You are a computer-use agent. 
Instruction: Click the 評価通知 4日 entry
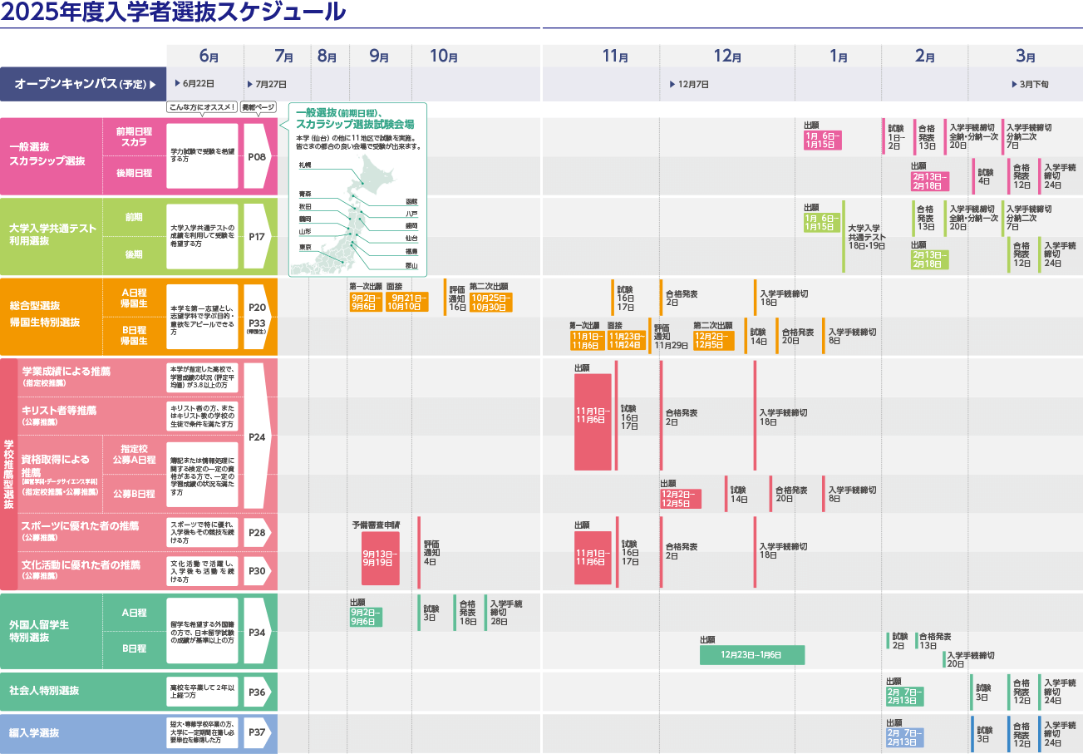[x=431, y=552]
